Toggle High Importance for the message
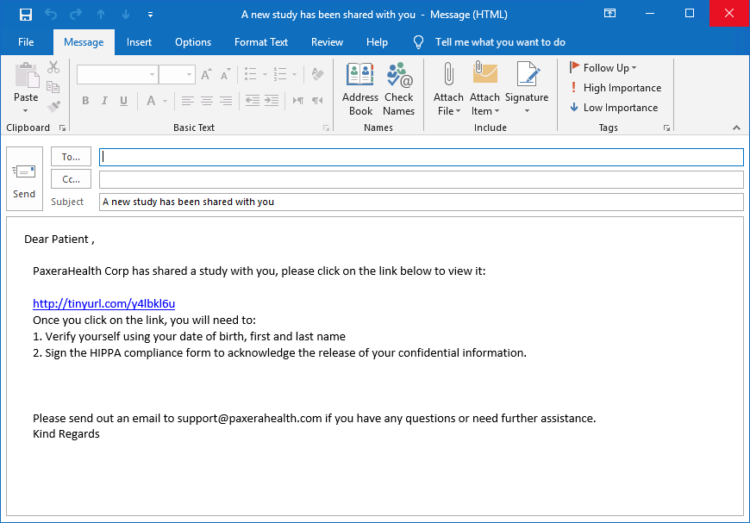This screenshot has width=750, height=523. 615,88
